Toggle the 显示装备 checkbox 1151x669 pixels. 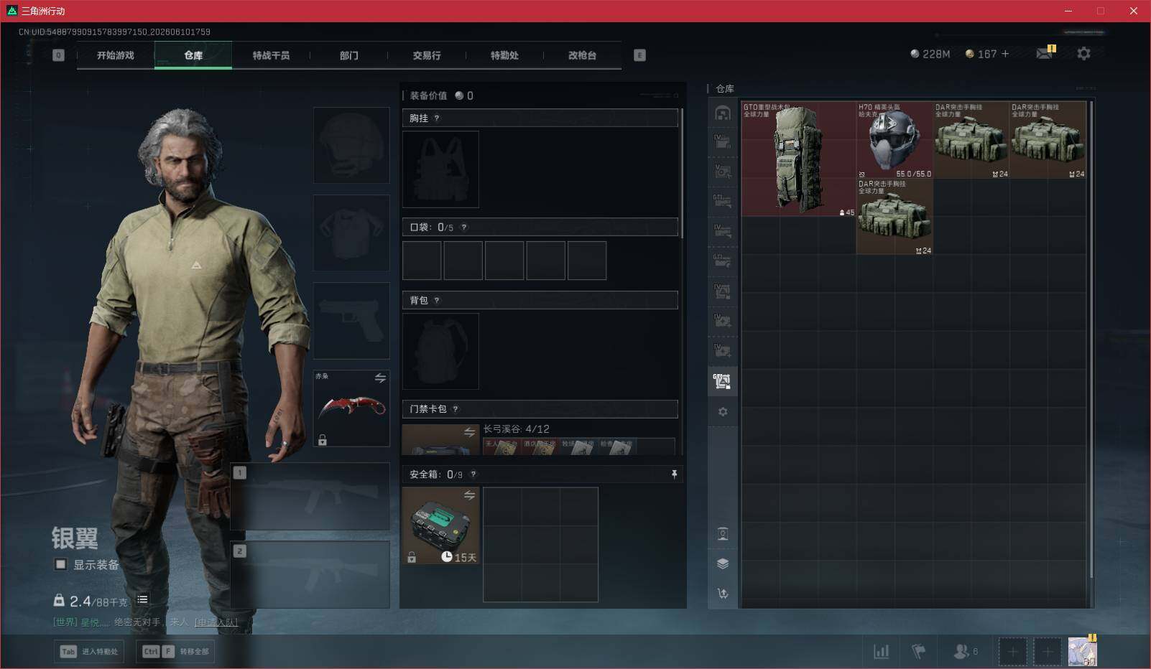(x=61, y=564)
